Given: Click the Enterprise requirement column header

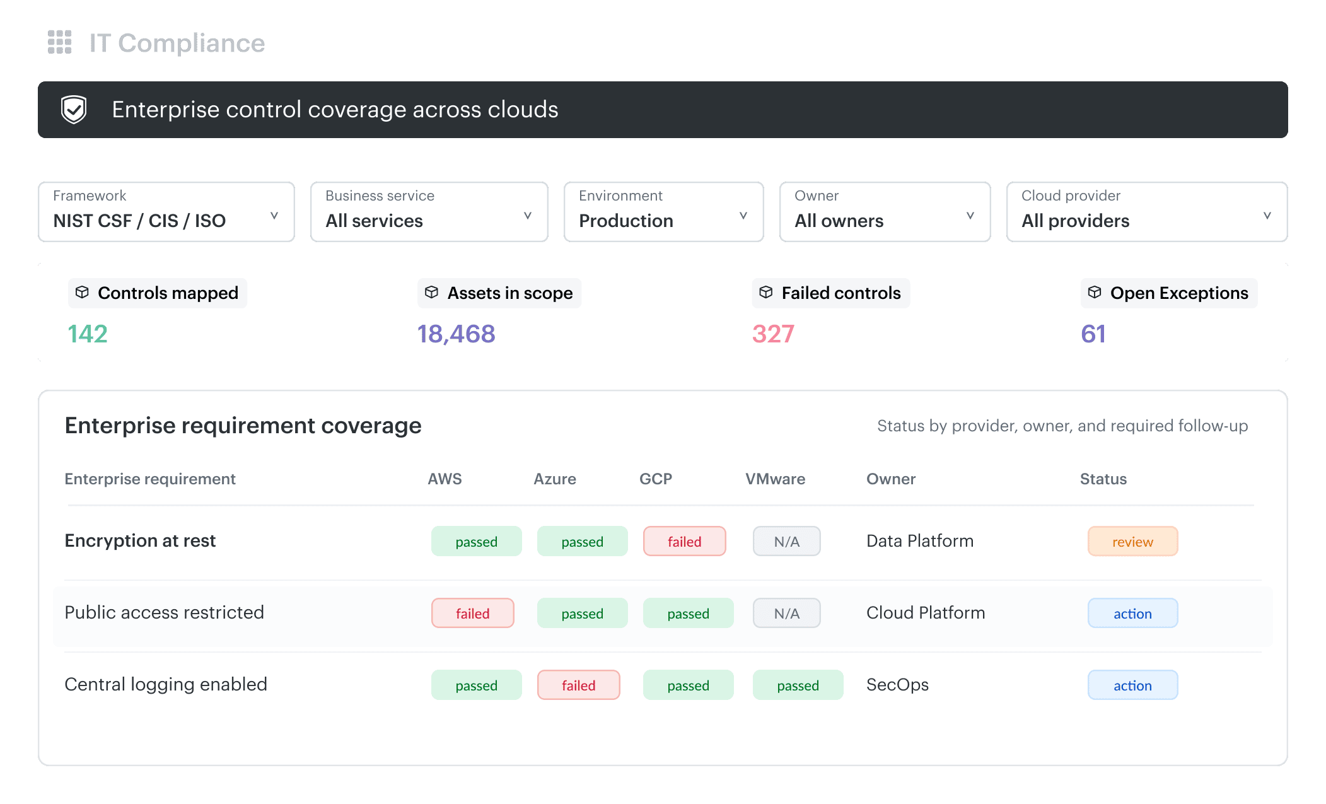Looking at the screenshot, I should (x=150, y=479).
